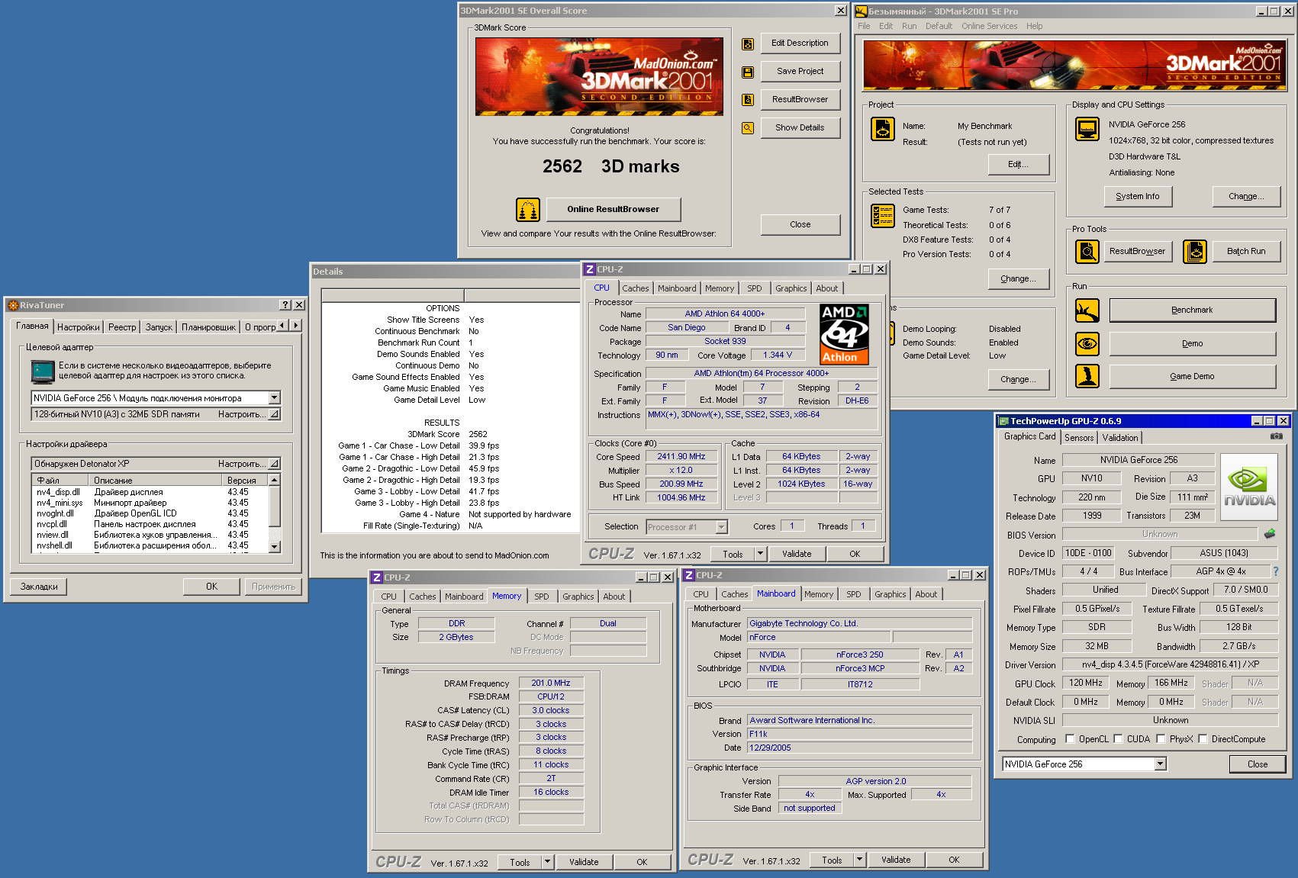1298x878 pixels.
Task: Open the File menu in 3DMark Pro
Action: 864,27
